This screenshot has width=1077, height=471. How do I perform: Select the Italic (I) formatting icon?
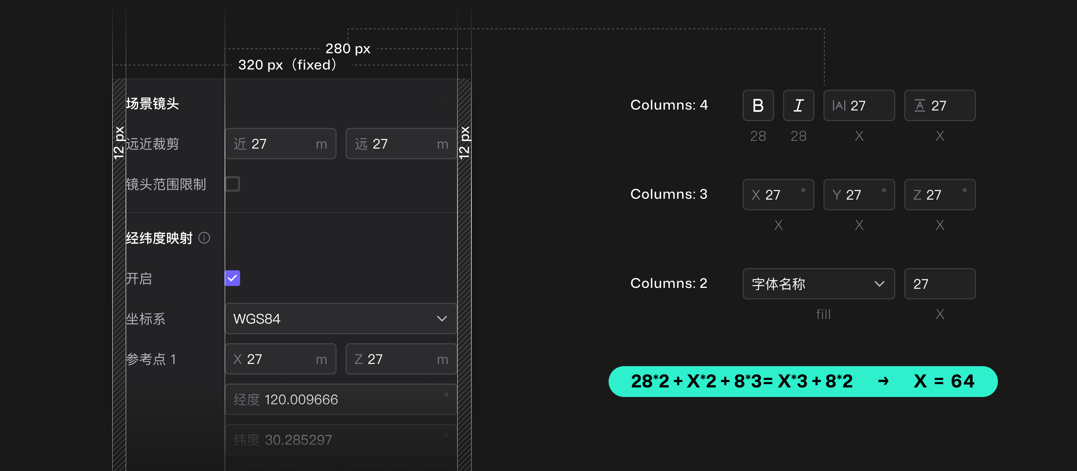pyautogui.click(x=798, y=105)
